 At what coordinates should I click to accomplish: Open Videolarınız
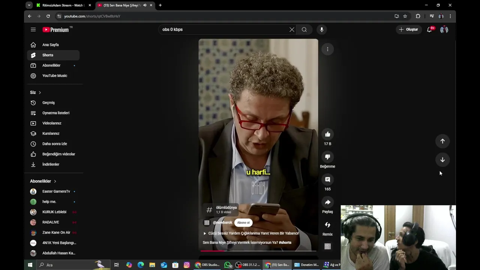(x=53, y=123)
